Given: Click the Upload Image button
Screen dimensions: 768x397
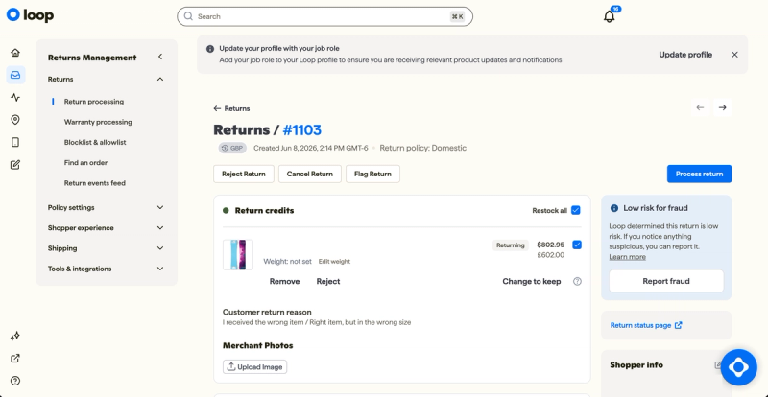Looking at the screenshot, I should (254, 367).
